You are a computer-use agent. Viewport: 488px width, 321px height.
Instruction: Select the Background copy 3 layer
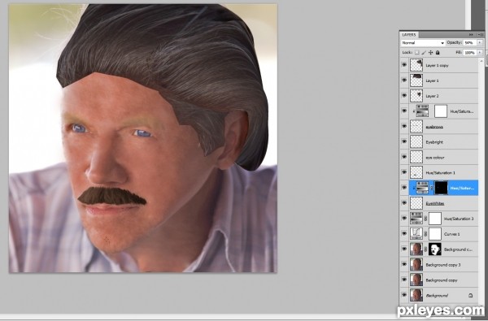point(444,265)
